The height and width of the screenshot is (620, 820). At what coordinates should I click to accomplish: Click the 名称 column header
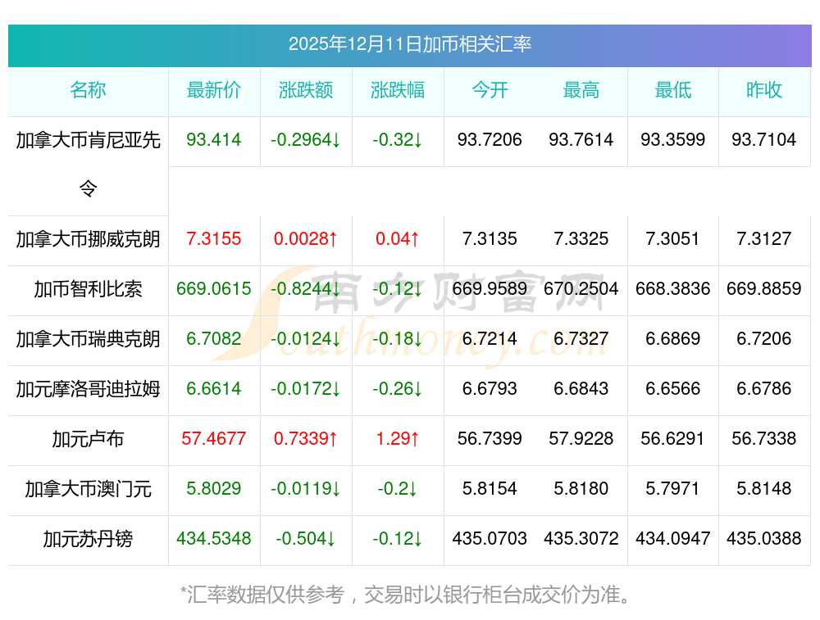(x=88, y=91)
